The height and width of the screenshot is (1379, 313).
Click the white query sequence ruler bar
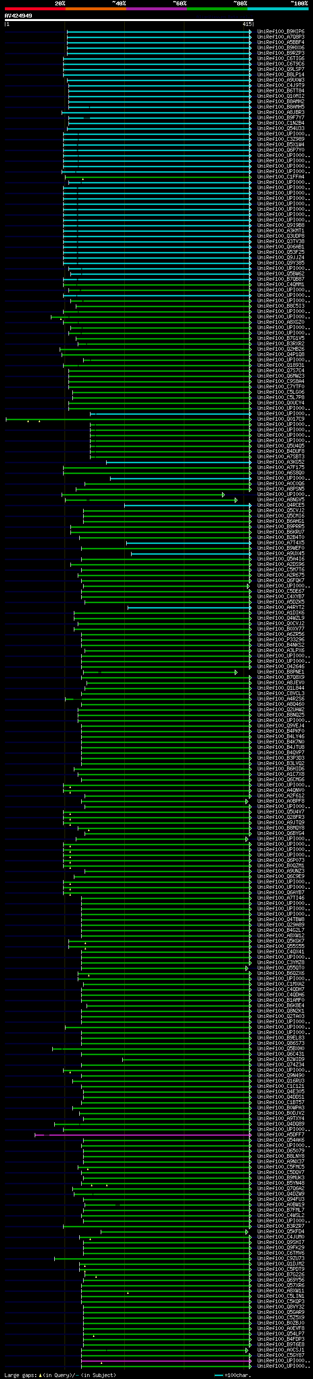[129, 20]
